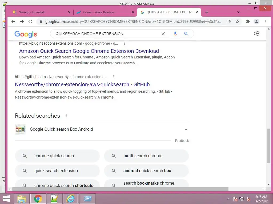This screenshot has width=273, height=204.
Task: Bookmark this tab with the star icon
Action: coord(237,22)
